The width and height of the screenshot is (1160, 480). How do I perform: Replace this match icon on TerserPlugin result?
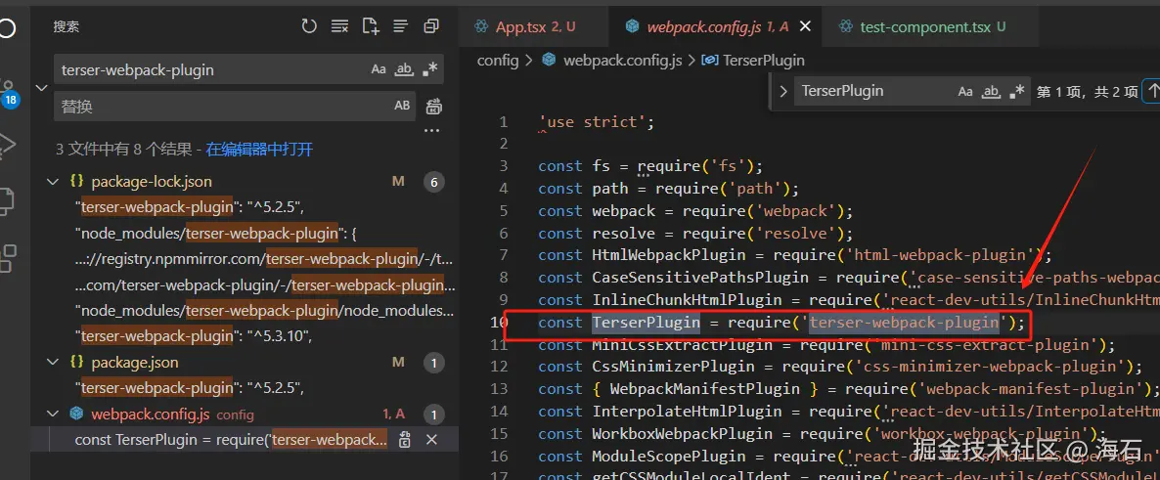pyautogui.click(x=405, y=440)
